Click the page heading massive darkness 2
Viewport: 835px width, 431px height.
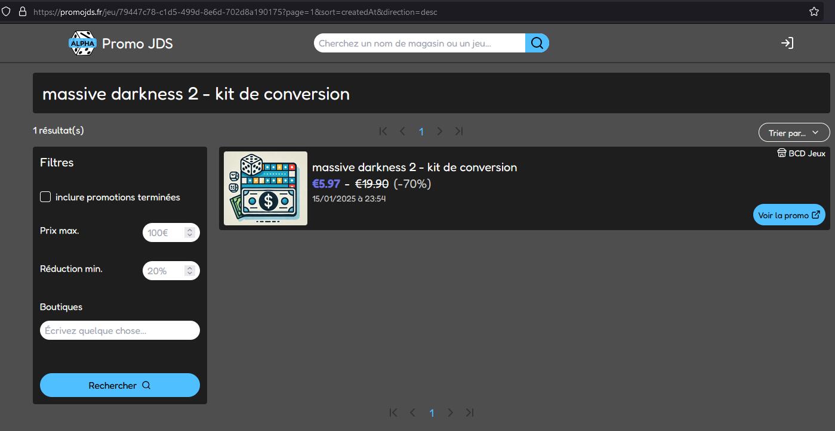click(196, 94)
